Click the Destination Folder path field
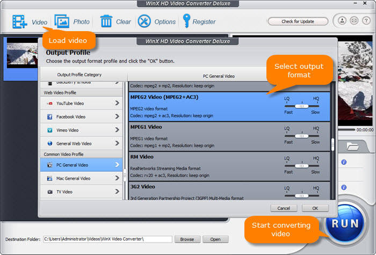 click(107, 239)
